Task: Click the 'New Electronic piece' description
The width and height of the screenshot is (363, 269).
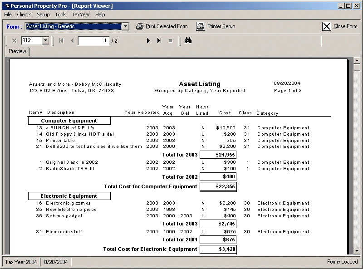Action: click(x=71, y=210)
